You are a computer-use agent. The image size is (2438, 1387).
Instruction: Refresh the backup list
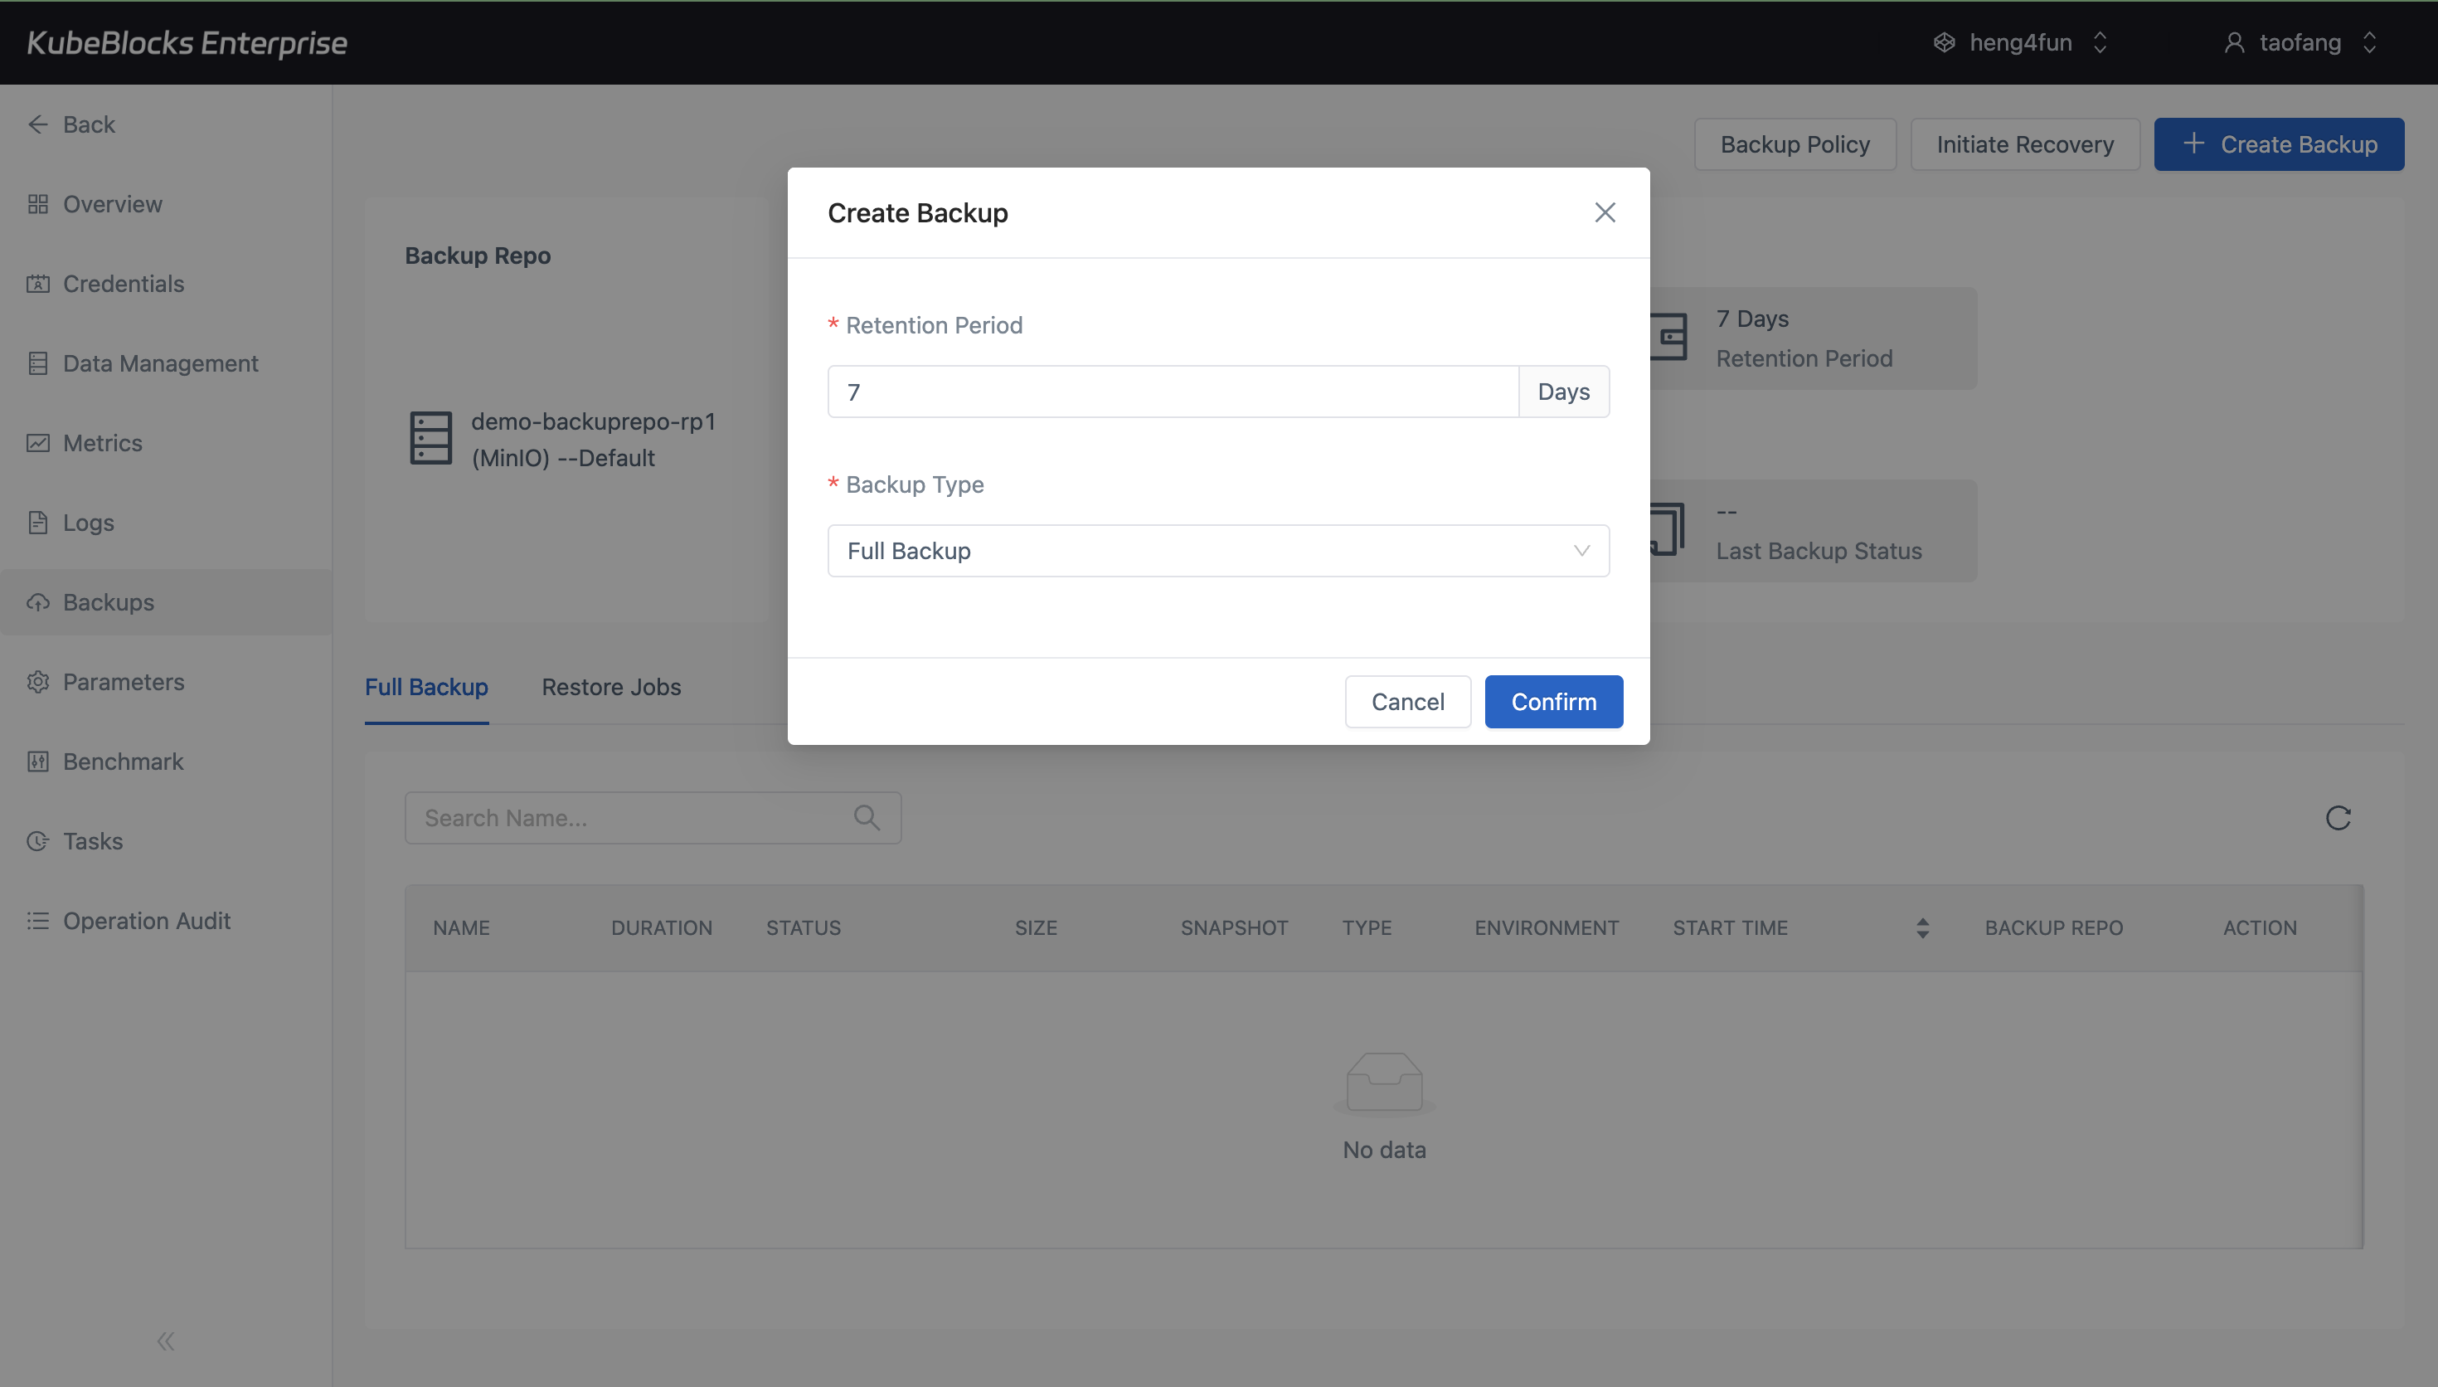(2338, 817)
